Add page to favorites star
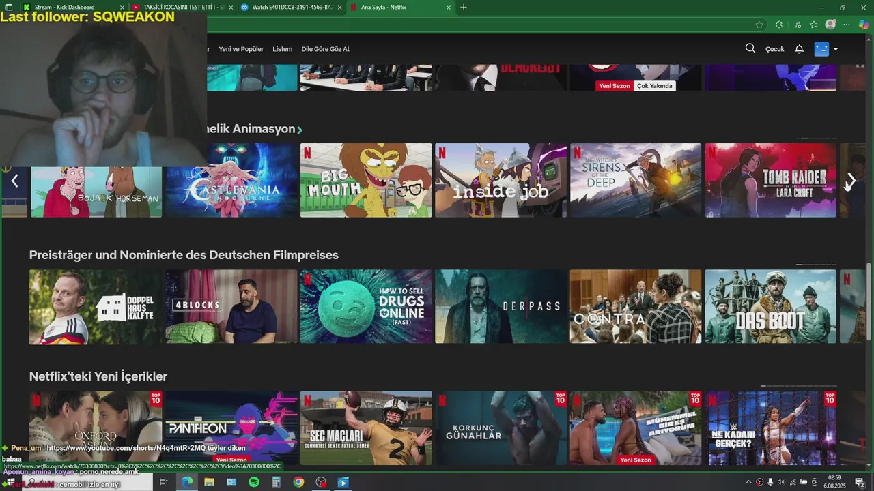The height and width of the screenshot is (491, 874). pyautogui.click(x=759, y=25)
